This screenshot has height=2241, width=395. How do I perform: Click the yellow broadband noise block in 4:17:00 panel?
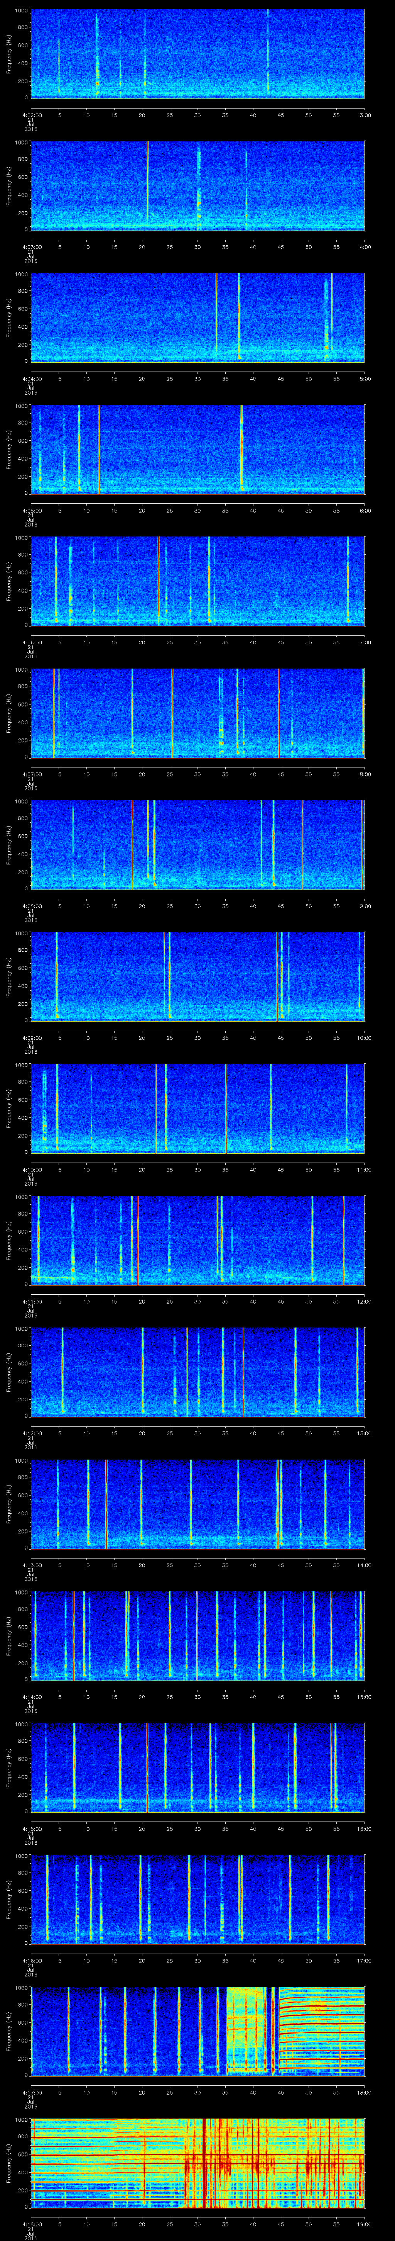(246, 2030)
